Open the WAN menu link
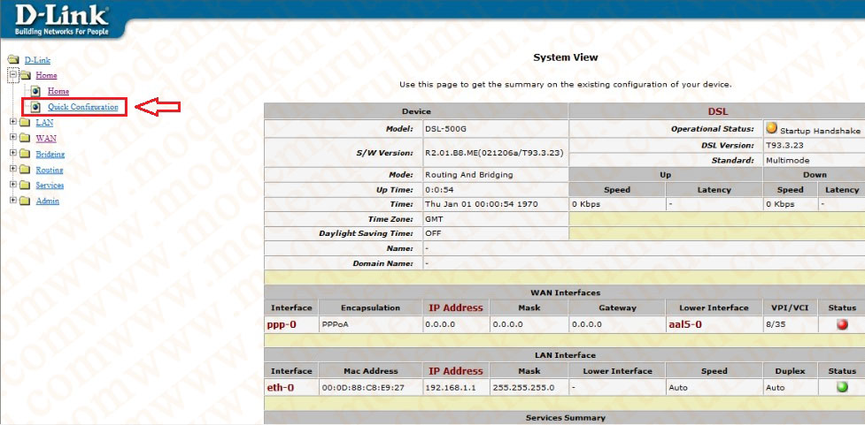The height and width of the screenshot is (425, 865). tap(46, 139)
